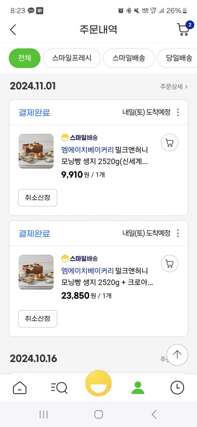Tap the yellow smile center button
This screenshot has height=427, width=197.
[x=99, y=383]
